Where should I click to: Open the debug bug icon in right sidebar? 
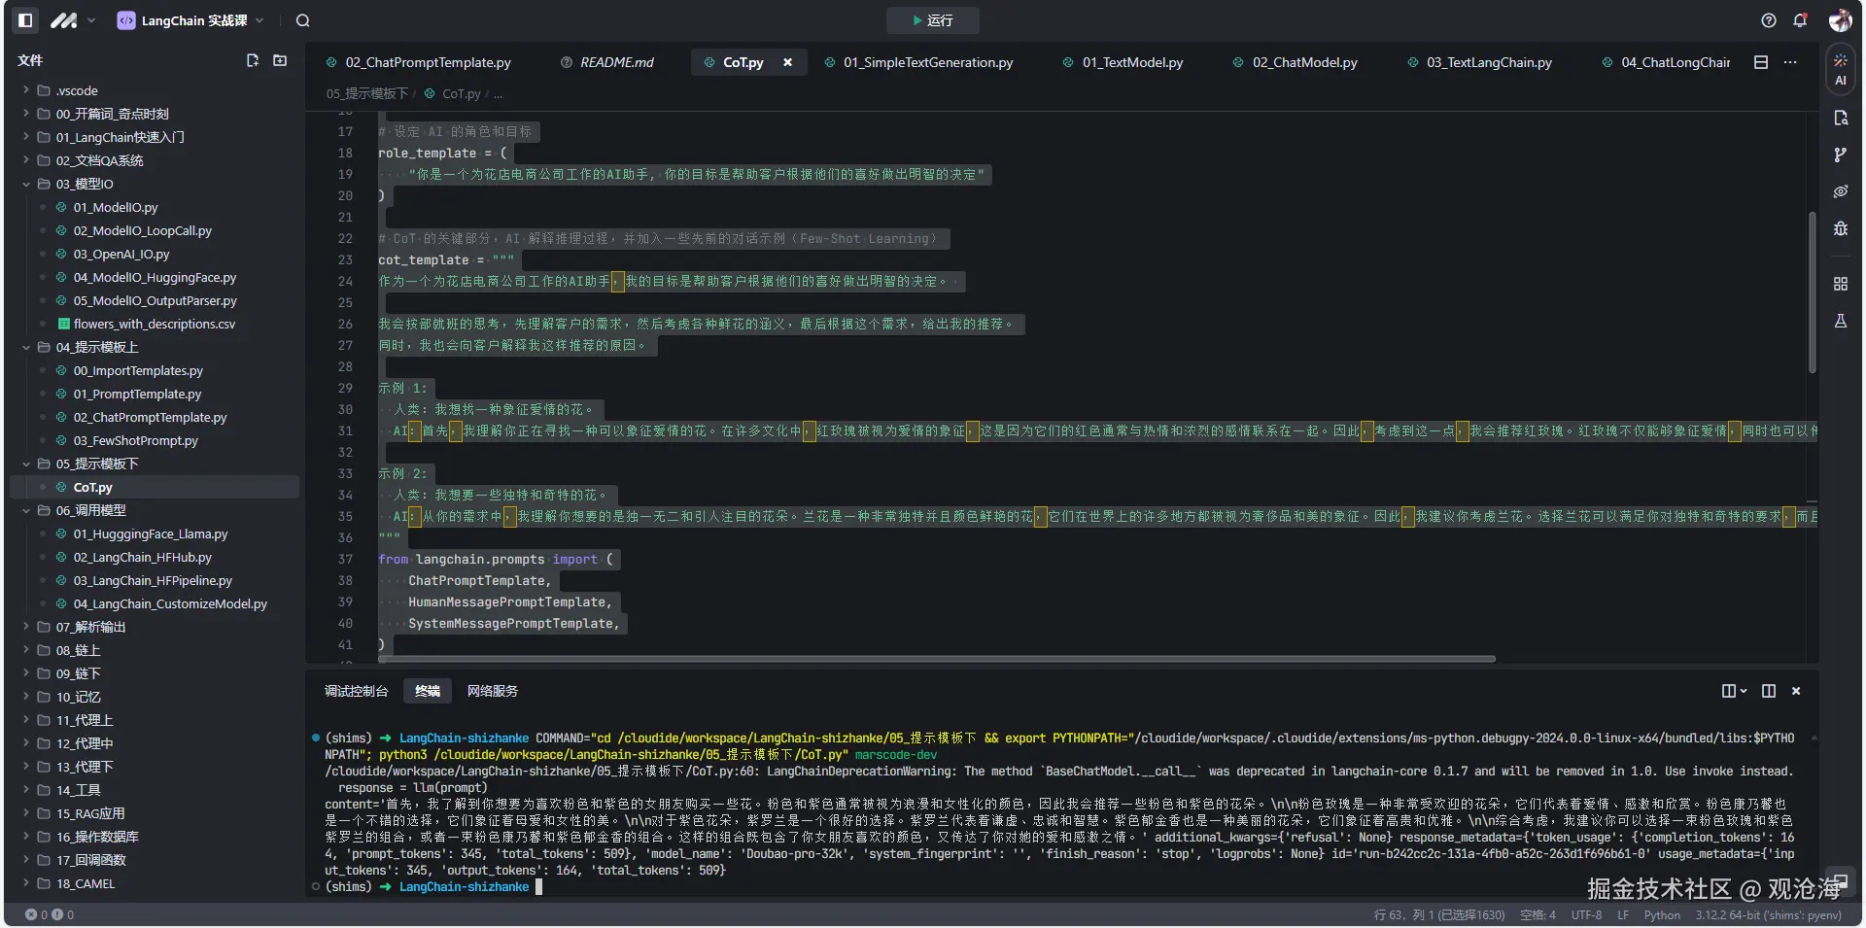tap(1840, 228)
